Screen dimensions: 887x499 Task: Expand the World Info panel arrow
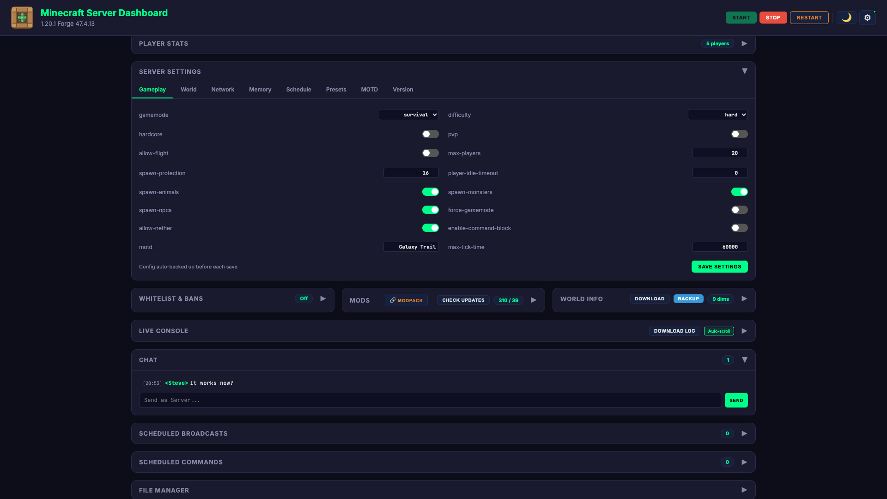744,298
